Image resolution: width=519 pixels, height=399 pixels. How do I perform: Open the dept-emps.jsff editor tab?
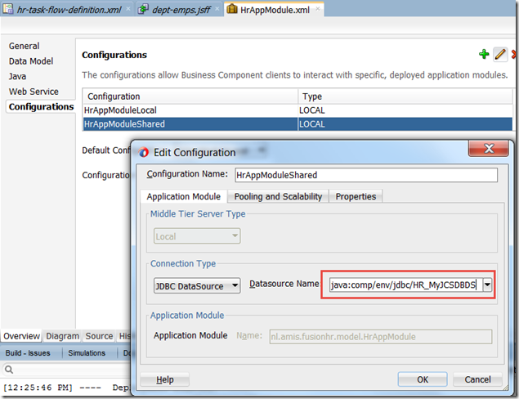[177, 9]
